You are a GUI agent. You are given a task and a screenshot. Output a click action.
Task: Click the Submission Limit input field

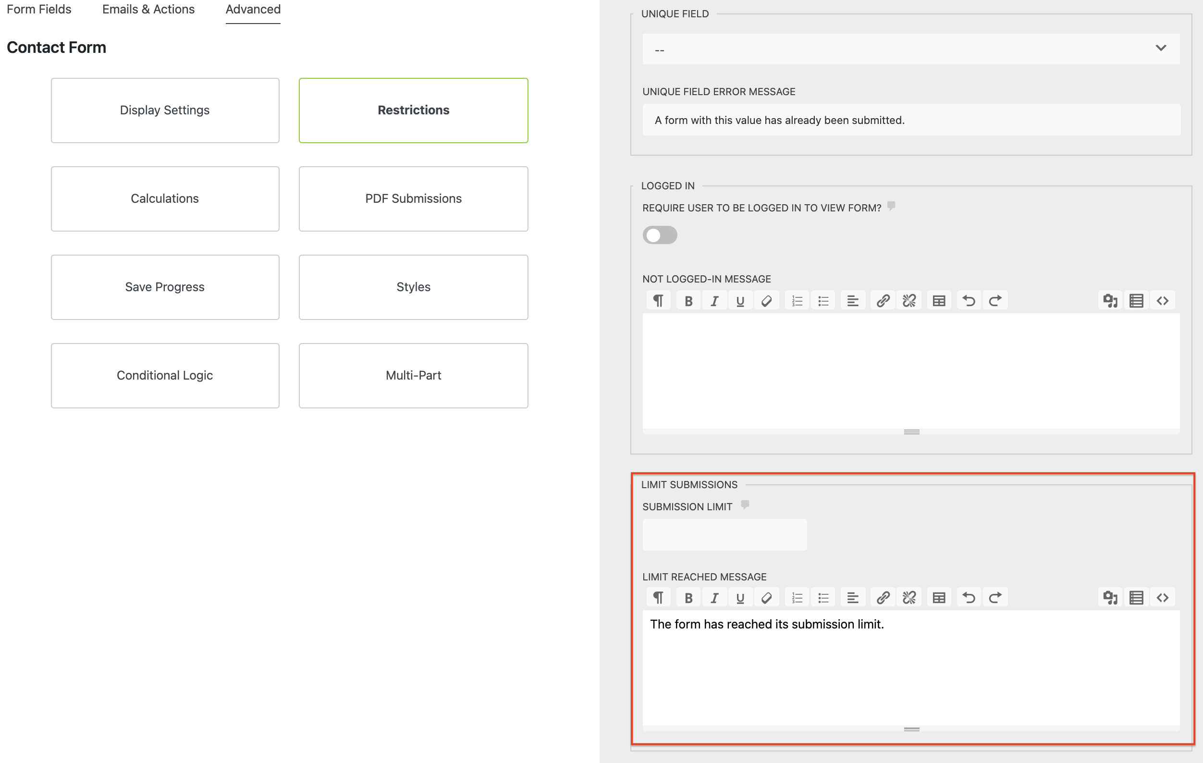pos(724,535)
